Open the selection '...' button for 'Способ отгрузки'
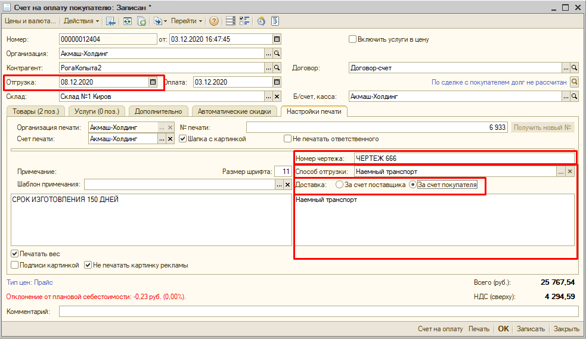586x339 pixels. [561, 172]
